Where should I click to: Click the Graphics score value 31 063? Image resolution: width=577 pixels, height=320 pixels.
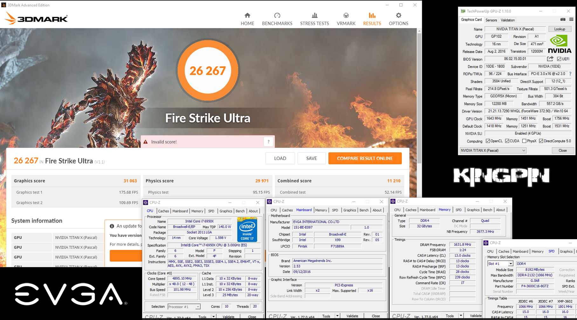130,181
